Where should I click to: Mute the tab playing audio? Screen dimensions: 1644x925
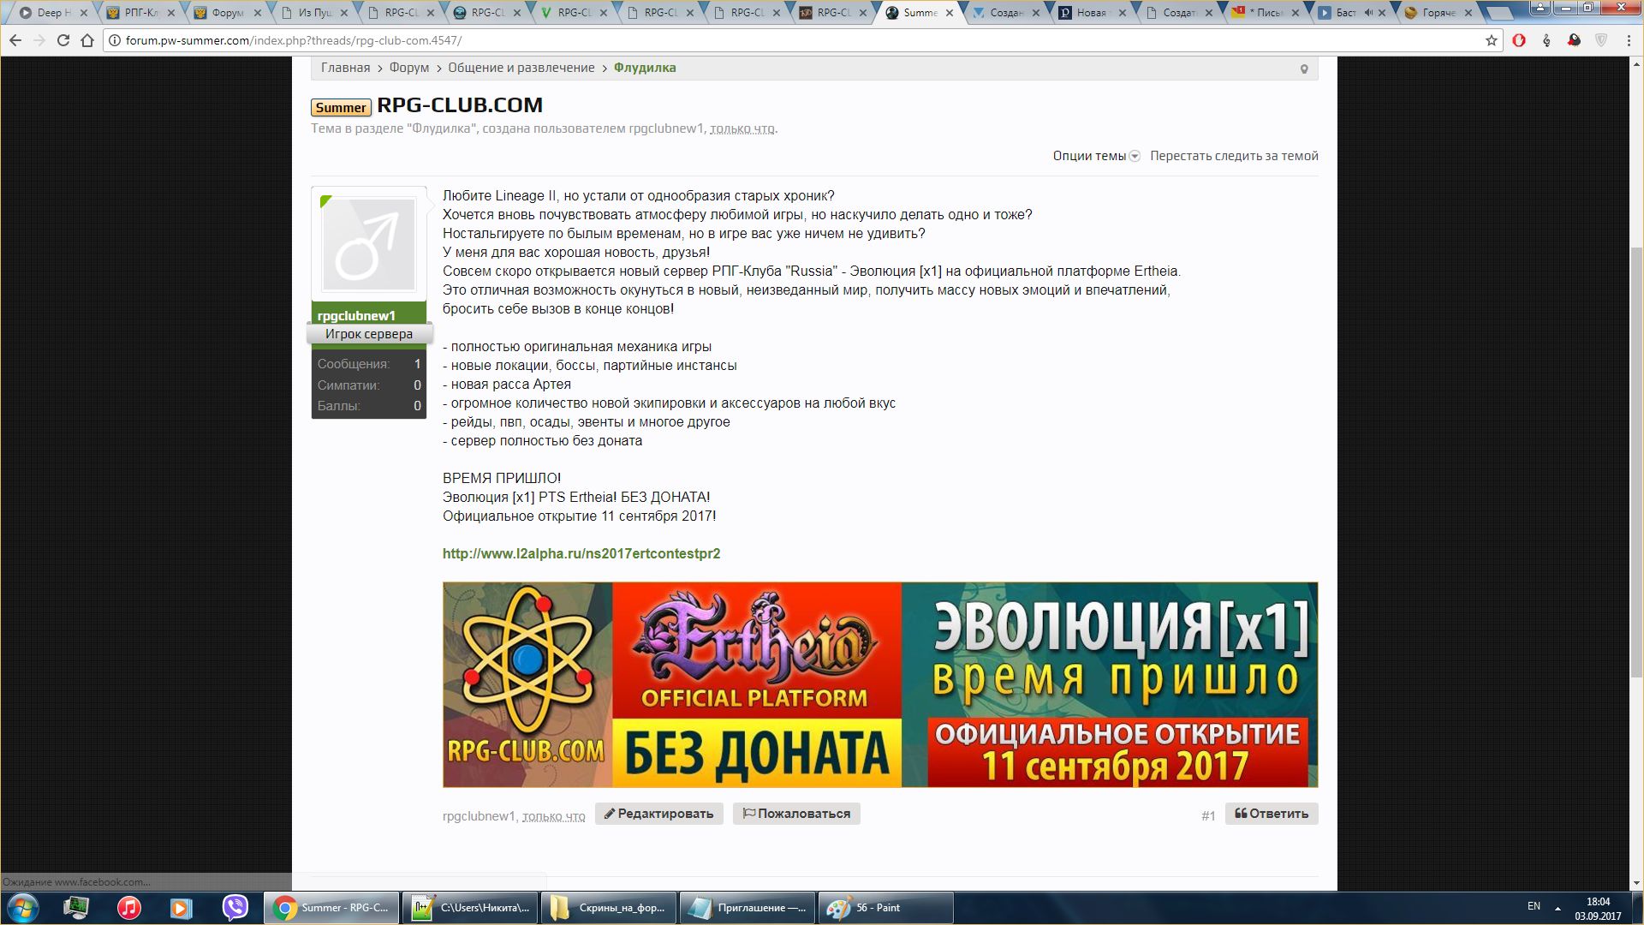tap(1367, 13)
